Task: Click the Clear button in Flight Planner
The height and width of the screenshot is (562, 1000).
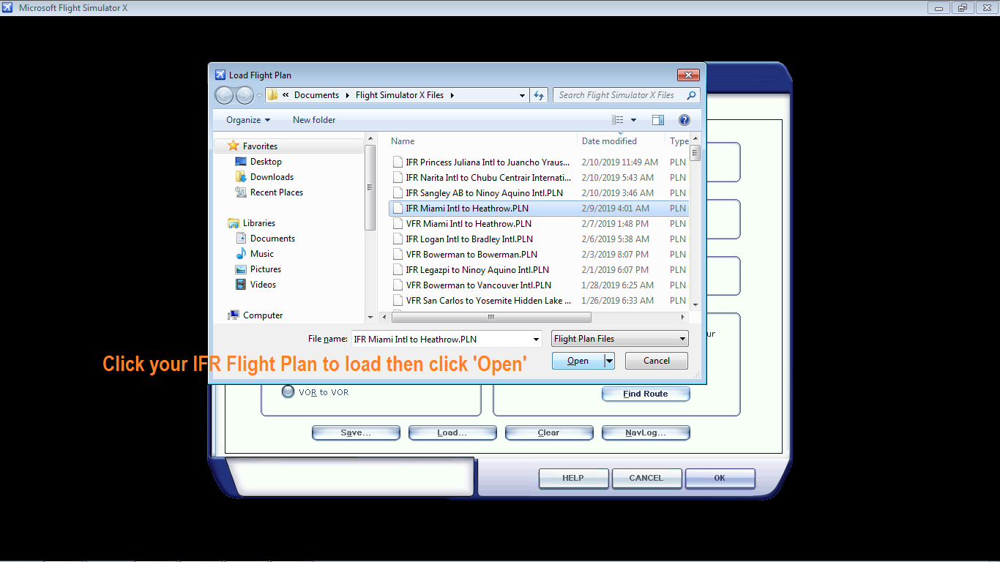Action: pos(549,432)
